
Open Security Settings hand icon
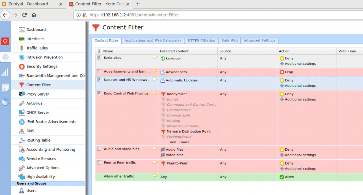click(x=22, y=67)
